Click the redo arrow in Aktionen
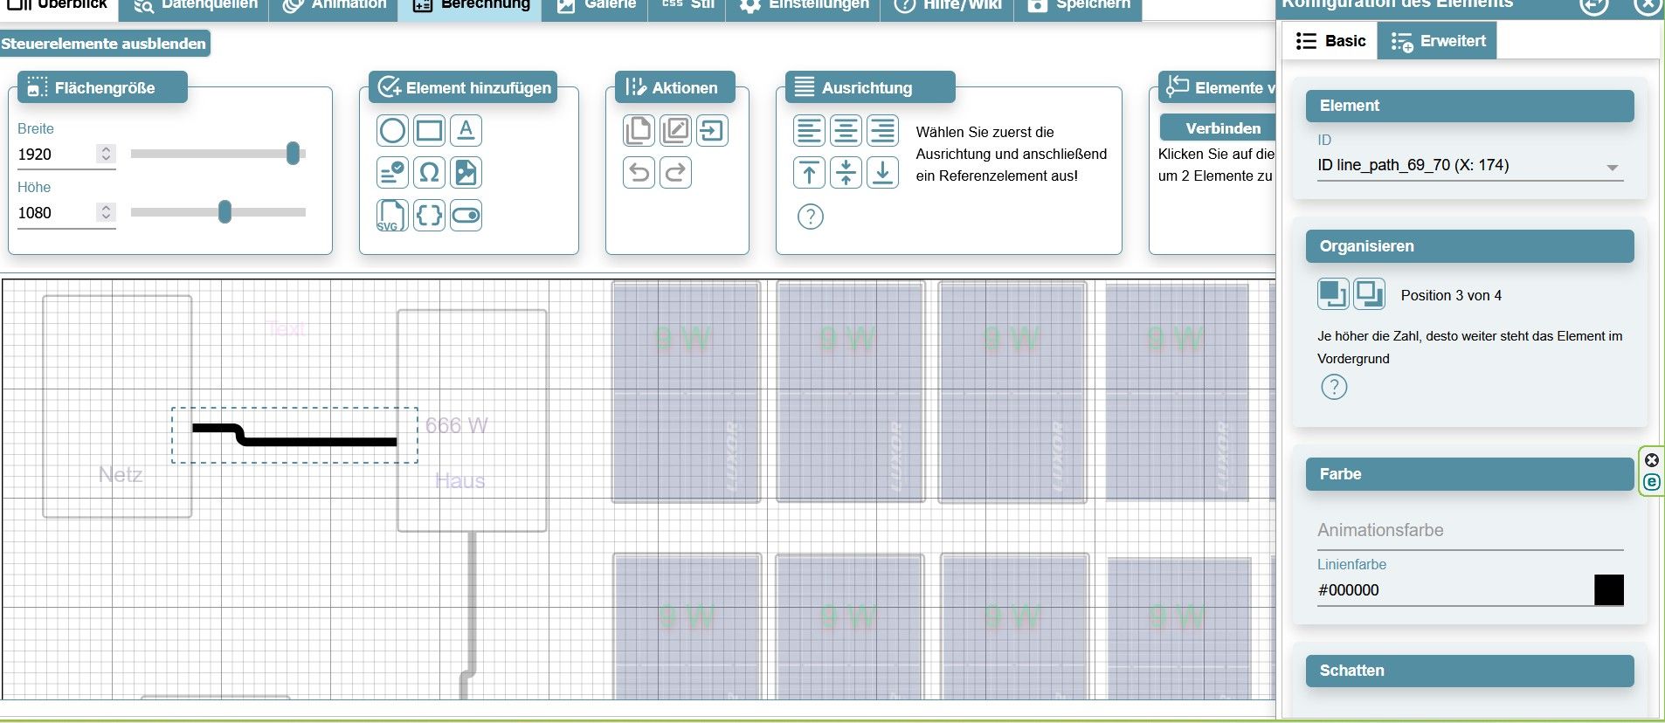The width and height of the screenshot is (1665, 723). pos(675,173)
